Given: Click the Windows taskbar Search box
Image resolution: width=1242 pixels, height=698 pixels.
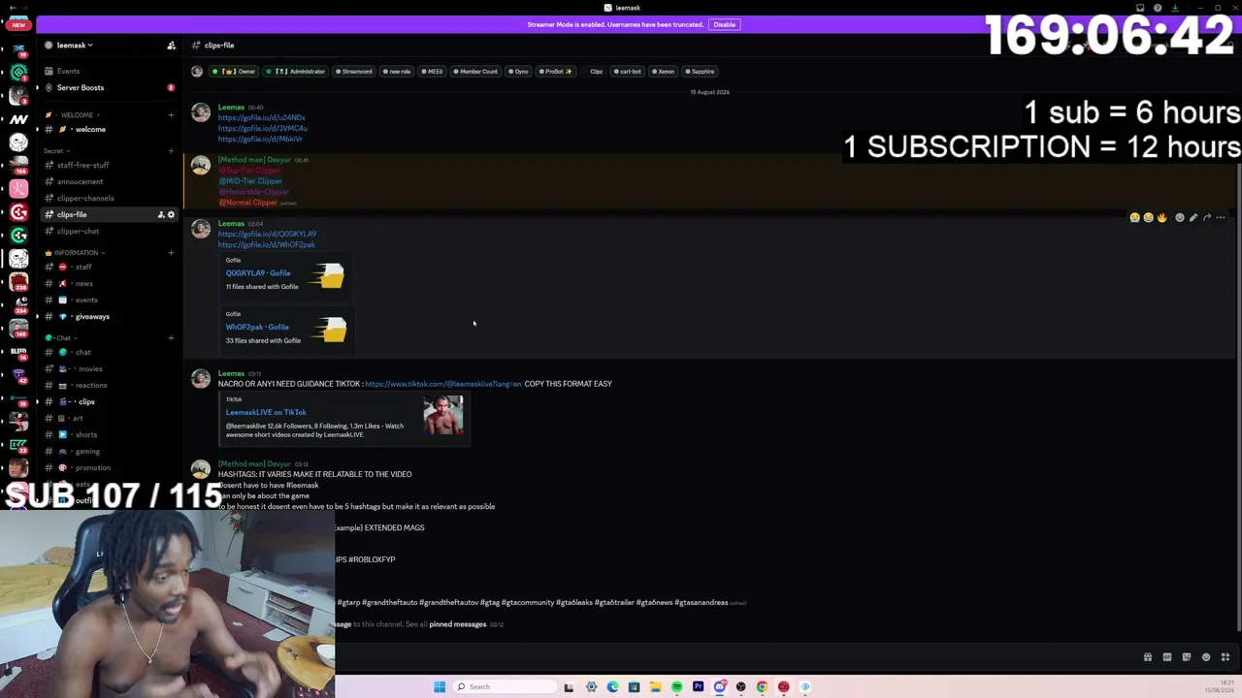Looking at the screenshot, I should [x=505, y=687].
